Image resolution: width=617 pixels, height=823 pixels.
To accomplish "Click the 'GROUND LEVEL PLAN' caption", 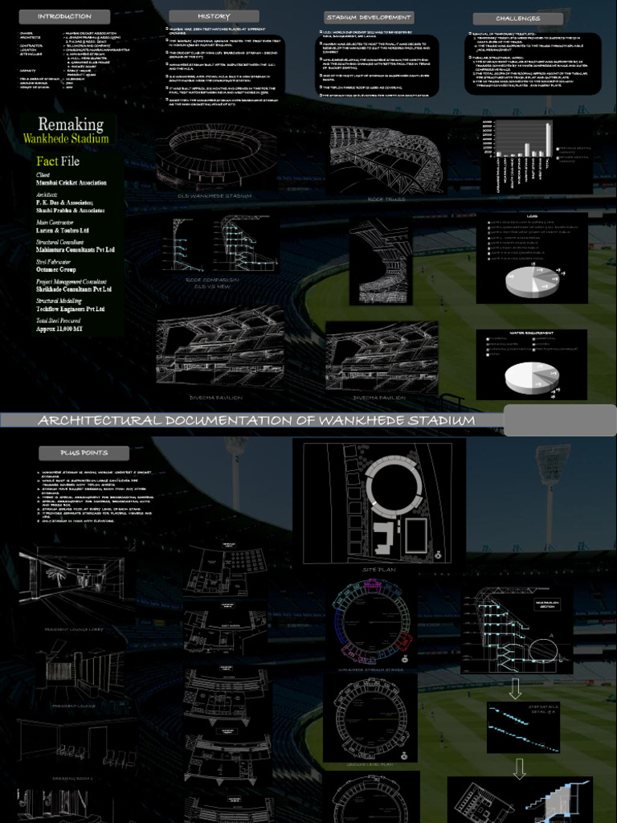I will click(370, 765).
